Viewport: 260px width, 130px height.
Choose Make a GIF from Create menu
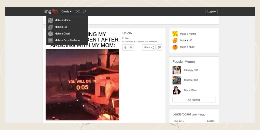(x=67, y=27)
